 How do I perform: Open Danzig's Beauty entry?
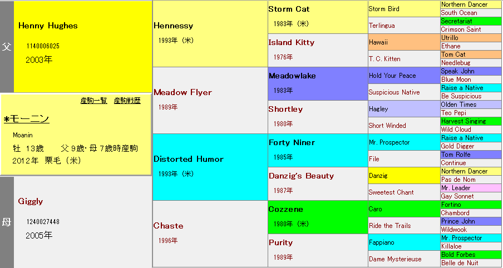(x=301, y=176)
